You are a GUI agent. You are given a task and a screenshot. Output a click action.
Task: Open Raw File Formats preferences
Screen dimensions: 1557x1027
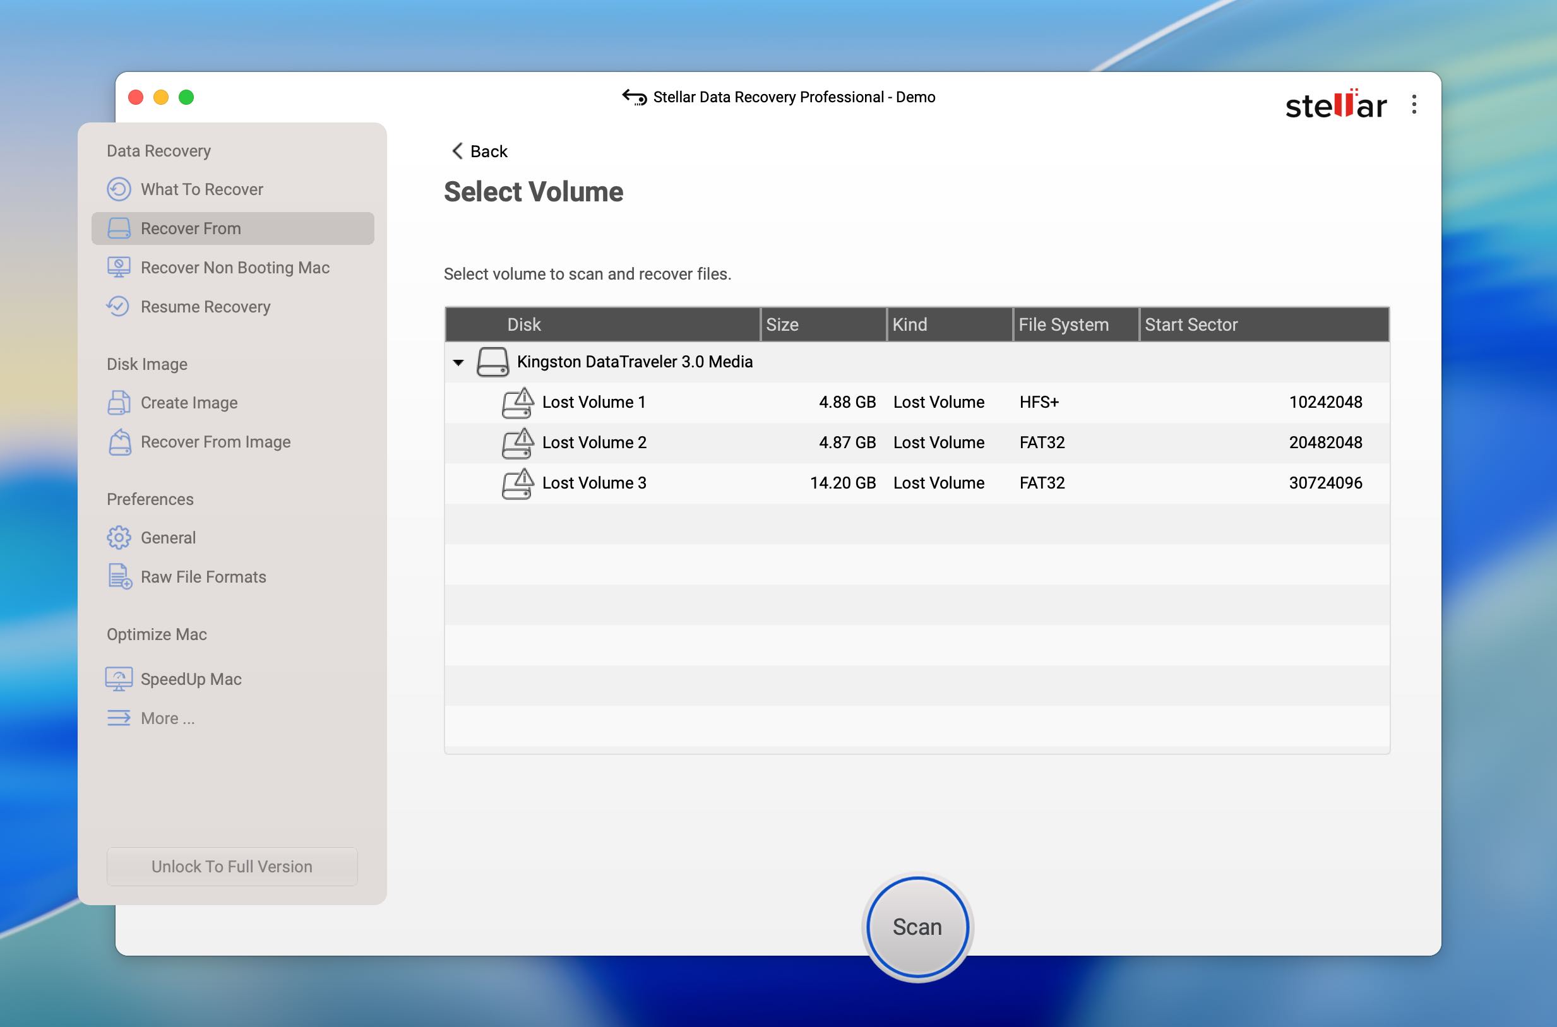point(203,576)
